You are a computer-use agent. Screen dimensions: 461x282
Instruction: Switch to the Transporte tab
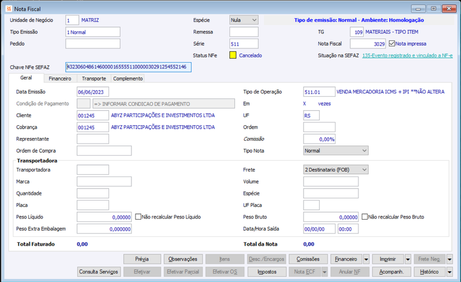[x=94, y=78]
